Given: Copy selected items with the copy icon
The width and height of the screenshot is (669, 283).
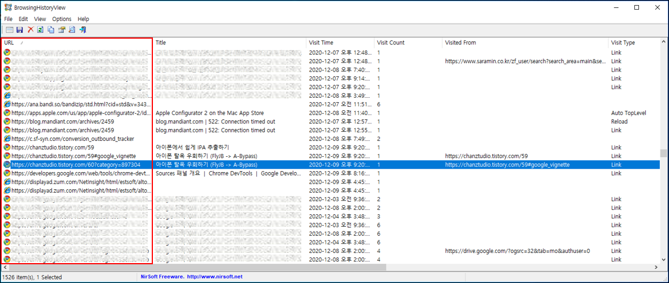Looking at the screenshot, I should pyautogui.click(x=51, y=30).
